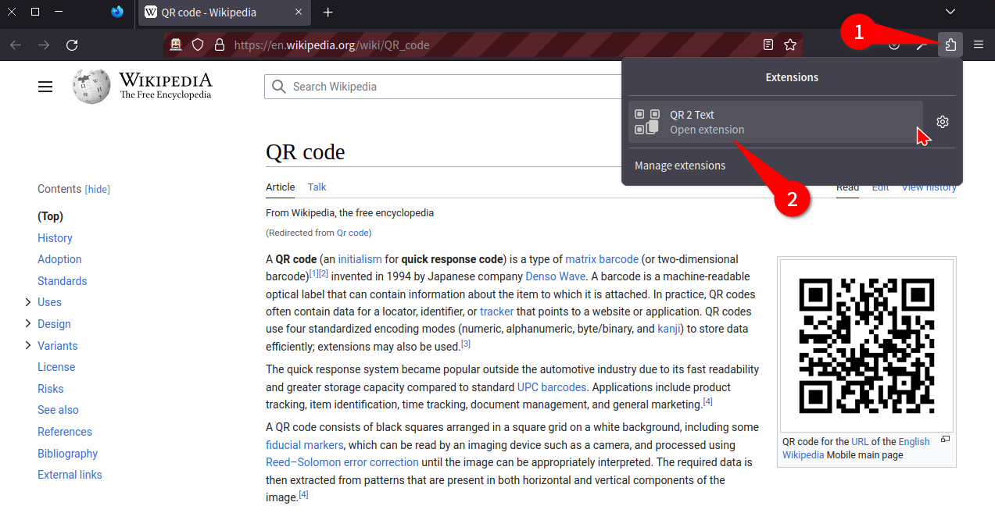Go to Bibliography section in contents
Image resolution: width=995 pixels, height=513 pixels.
pyautogui.click(x=67, y=454)
